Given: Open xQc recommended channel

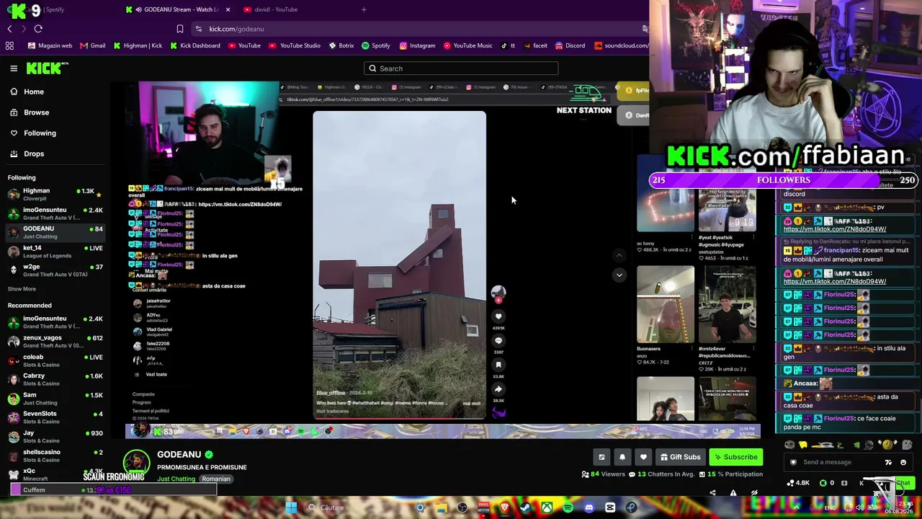Looking at the screenshot, I should [x=55, y=474].
